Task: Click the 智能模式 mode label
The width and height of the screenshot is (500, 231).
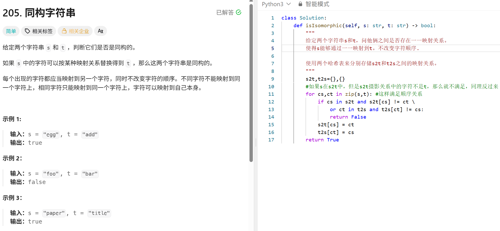Action: [x=317, y=4]
